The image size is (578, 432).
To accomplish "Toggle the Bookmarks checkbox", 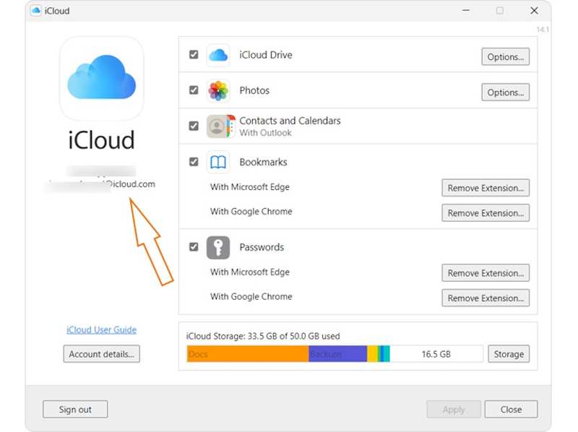I will coord(194,162).
